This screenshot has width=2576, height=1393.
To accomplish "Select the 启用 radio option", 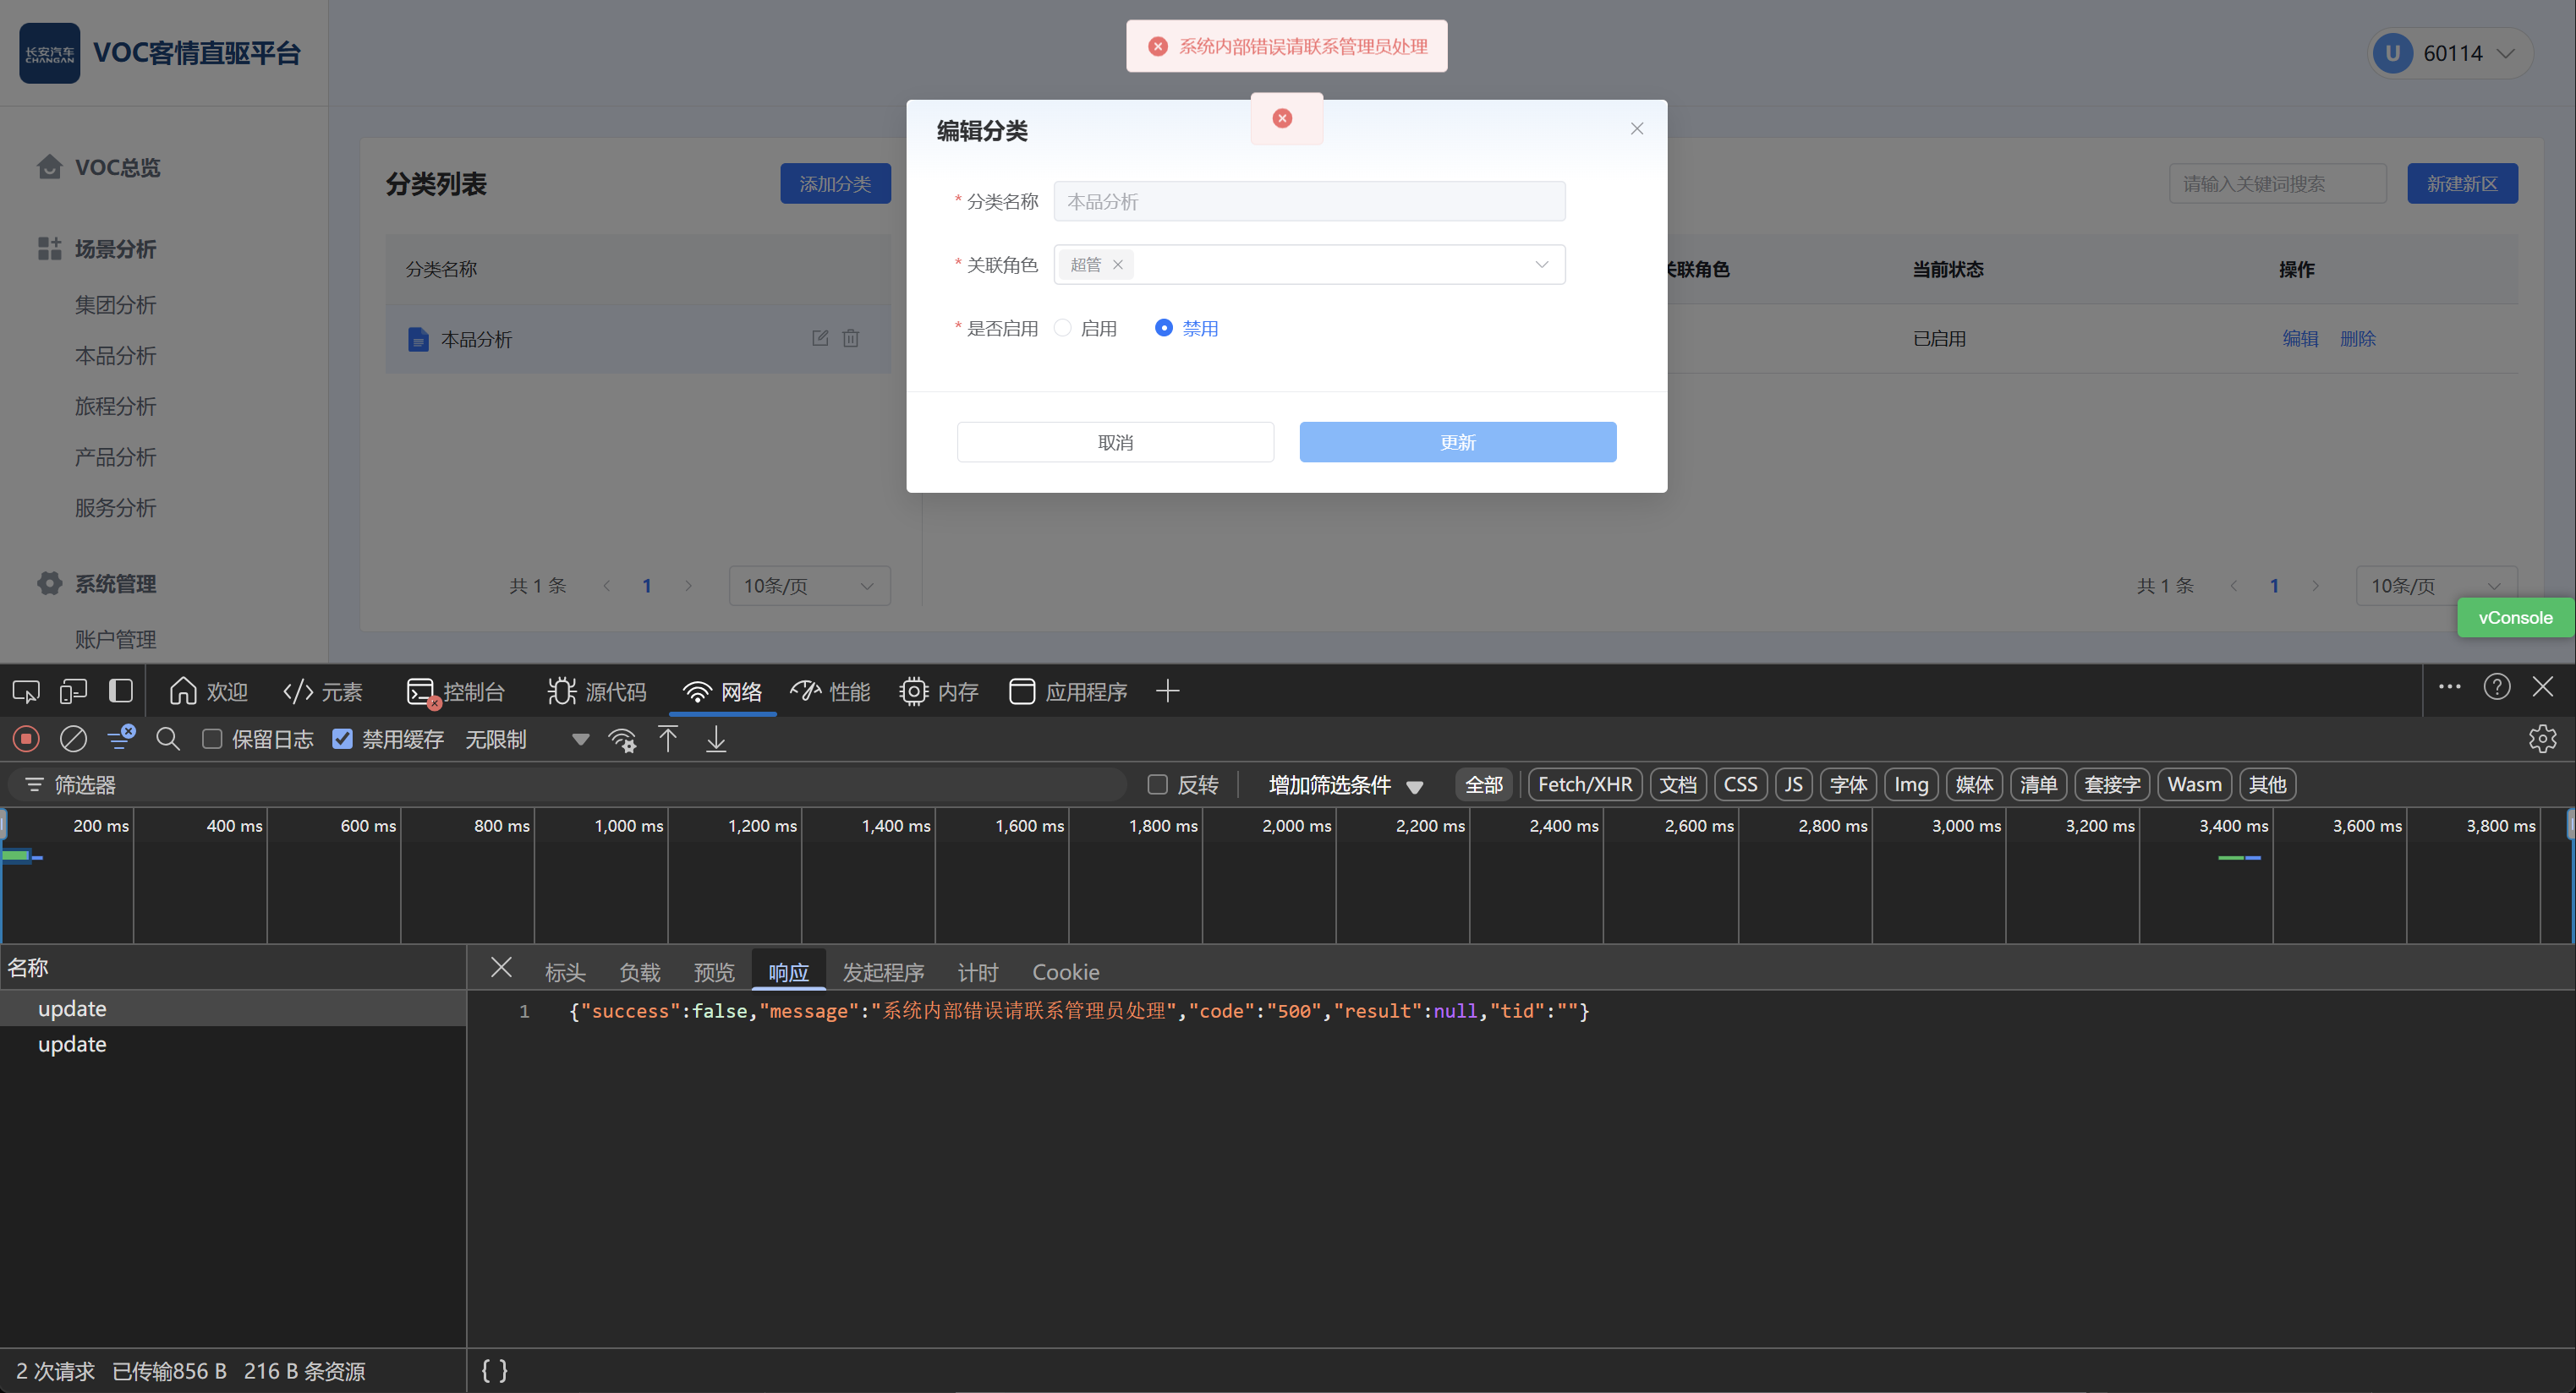I will pos(1063,329).
